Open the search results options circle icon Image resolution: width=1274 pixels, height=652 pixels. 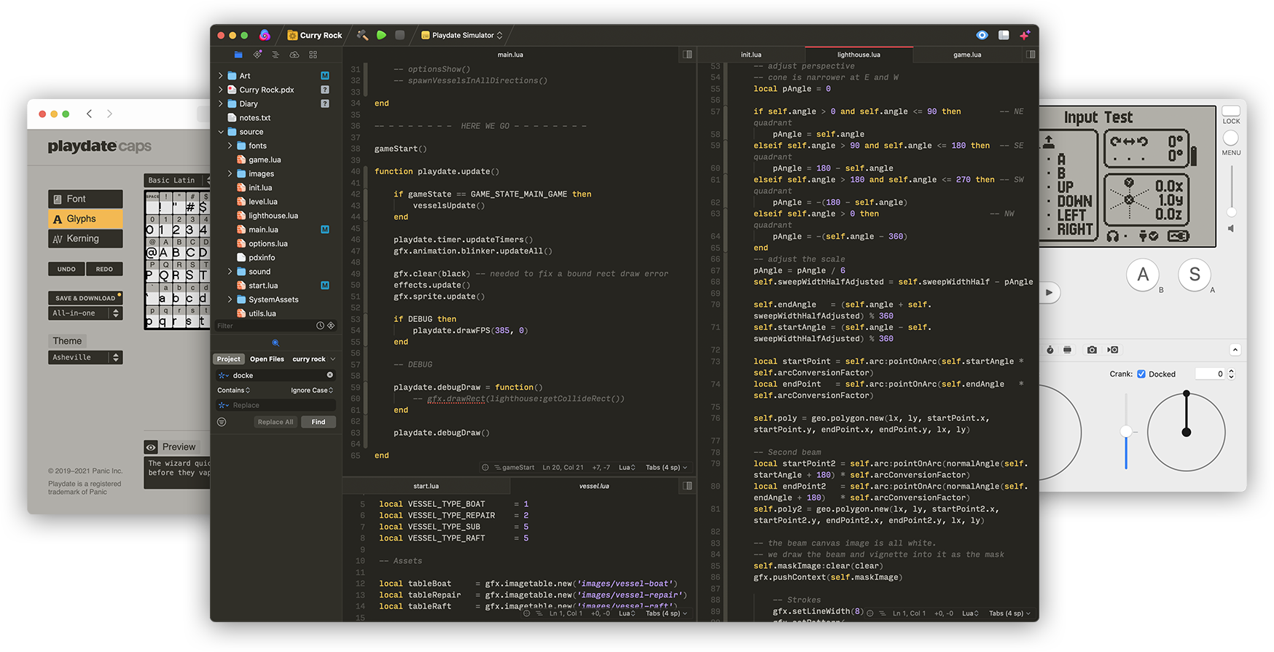pyautogui.click(x=222, y=422)
